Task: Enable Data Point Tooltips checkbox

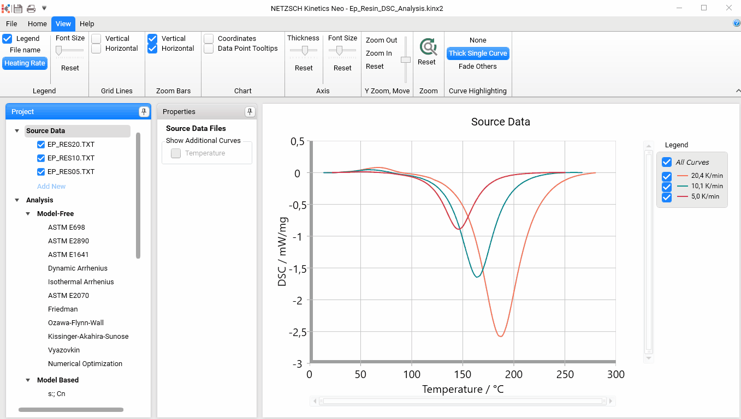Action: coord(209,49)
